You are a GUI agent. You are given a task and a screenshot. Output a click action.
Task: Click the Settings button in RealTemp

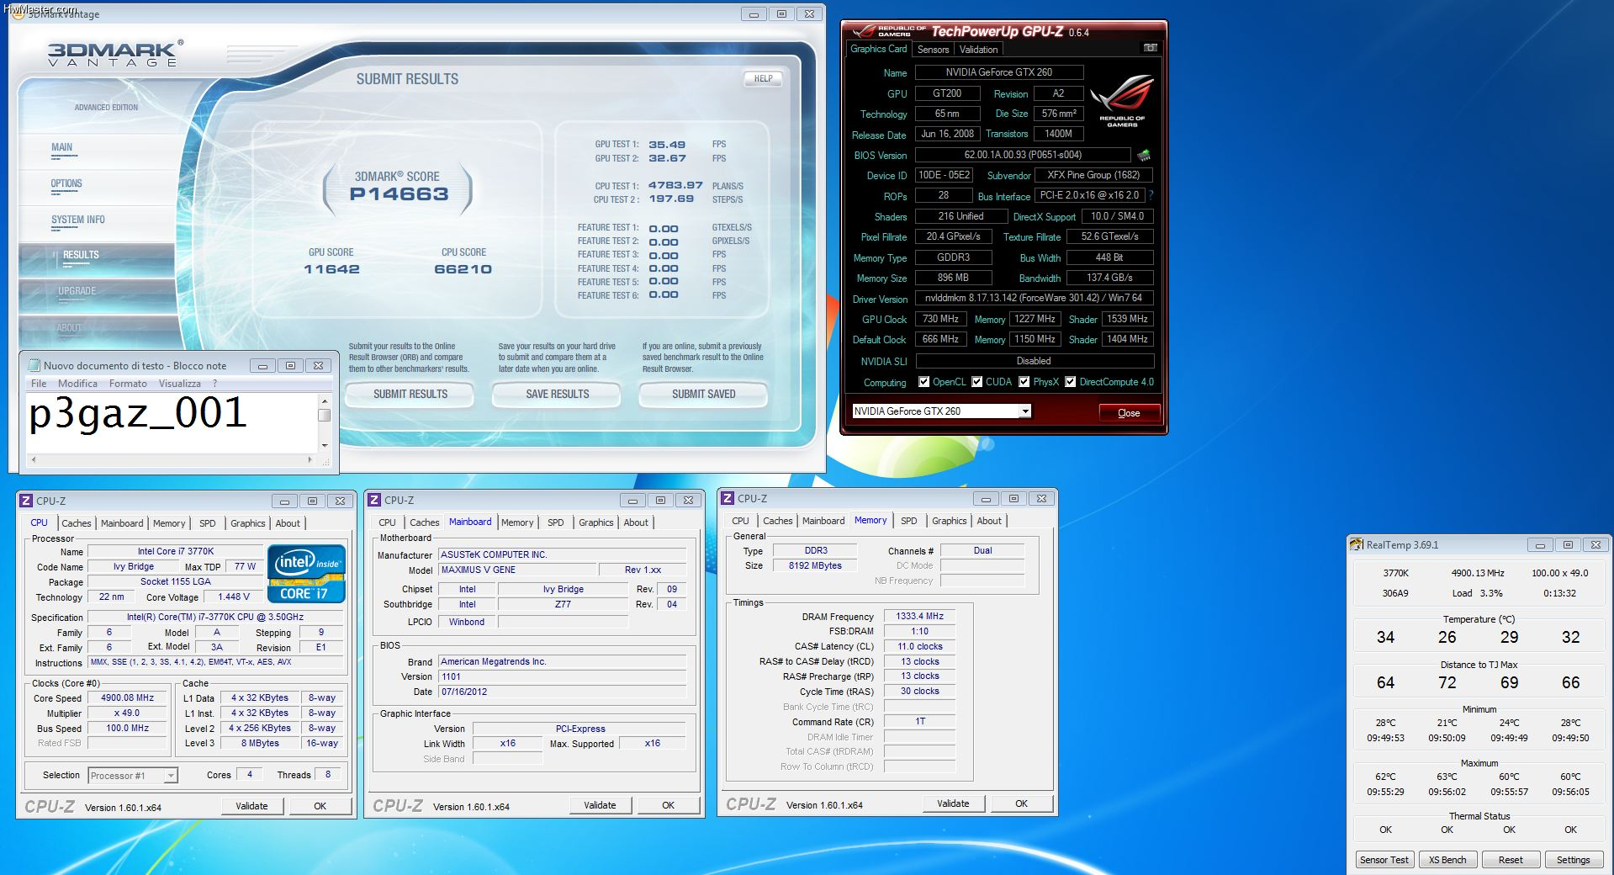click(1573, 860)
